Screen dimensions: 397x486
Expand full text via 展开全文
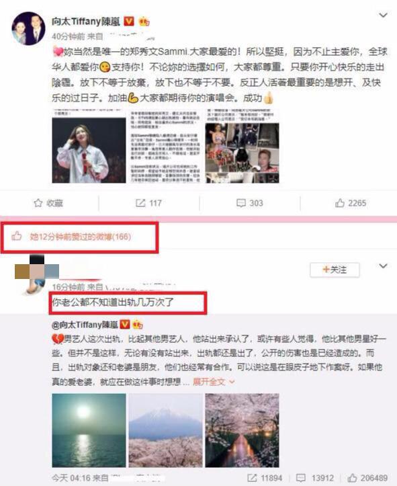214,382
